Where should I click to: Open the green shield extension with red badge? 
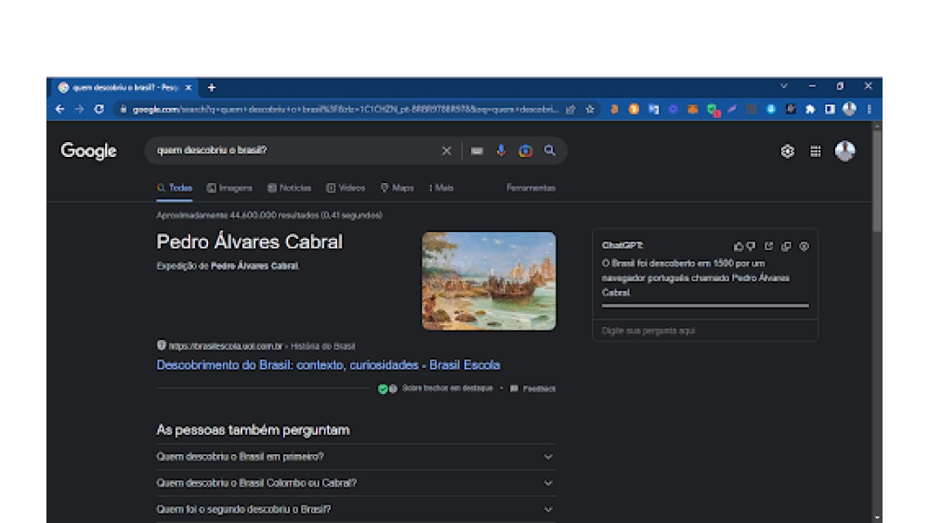[713, 110]
